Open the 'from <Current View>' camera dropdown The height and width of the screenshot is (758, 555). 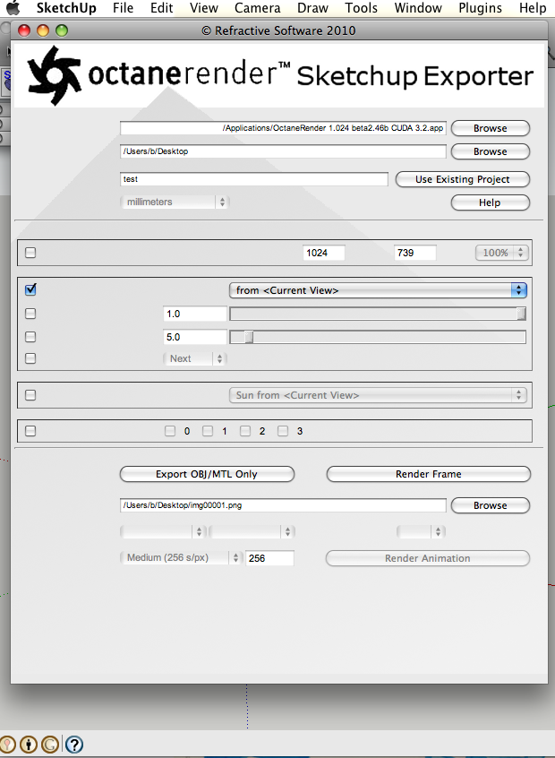(x=378, y=290)
